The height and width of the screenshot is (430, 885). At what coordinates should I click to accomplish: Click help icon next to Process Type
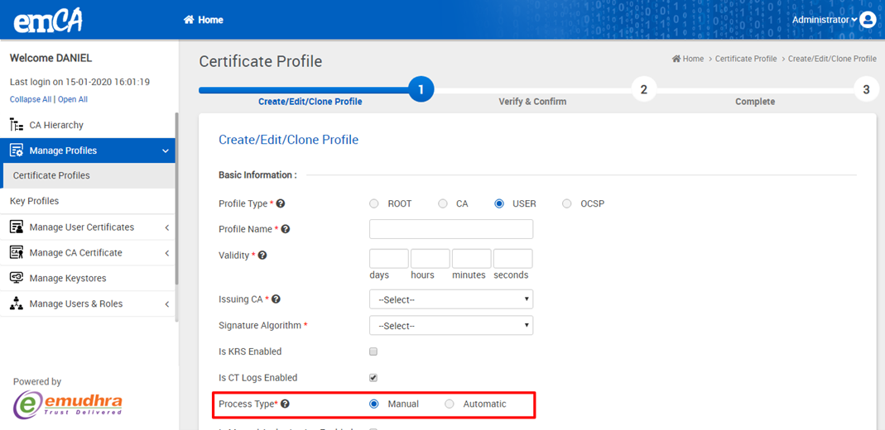285,404
